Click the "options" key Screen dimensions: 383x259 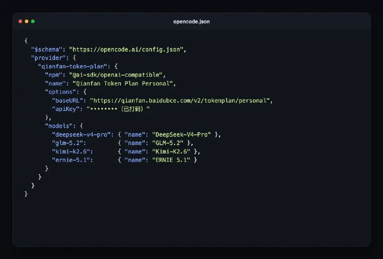[x=61, y=92]
